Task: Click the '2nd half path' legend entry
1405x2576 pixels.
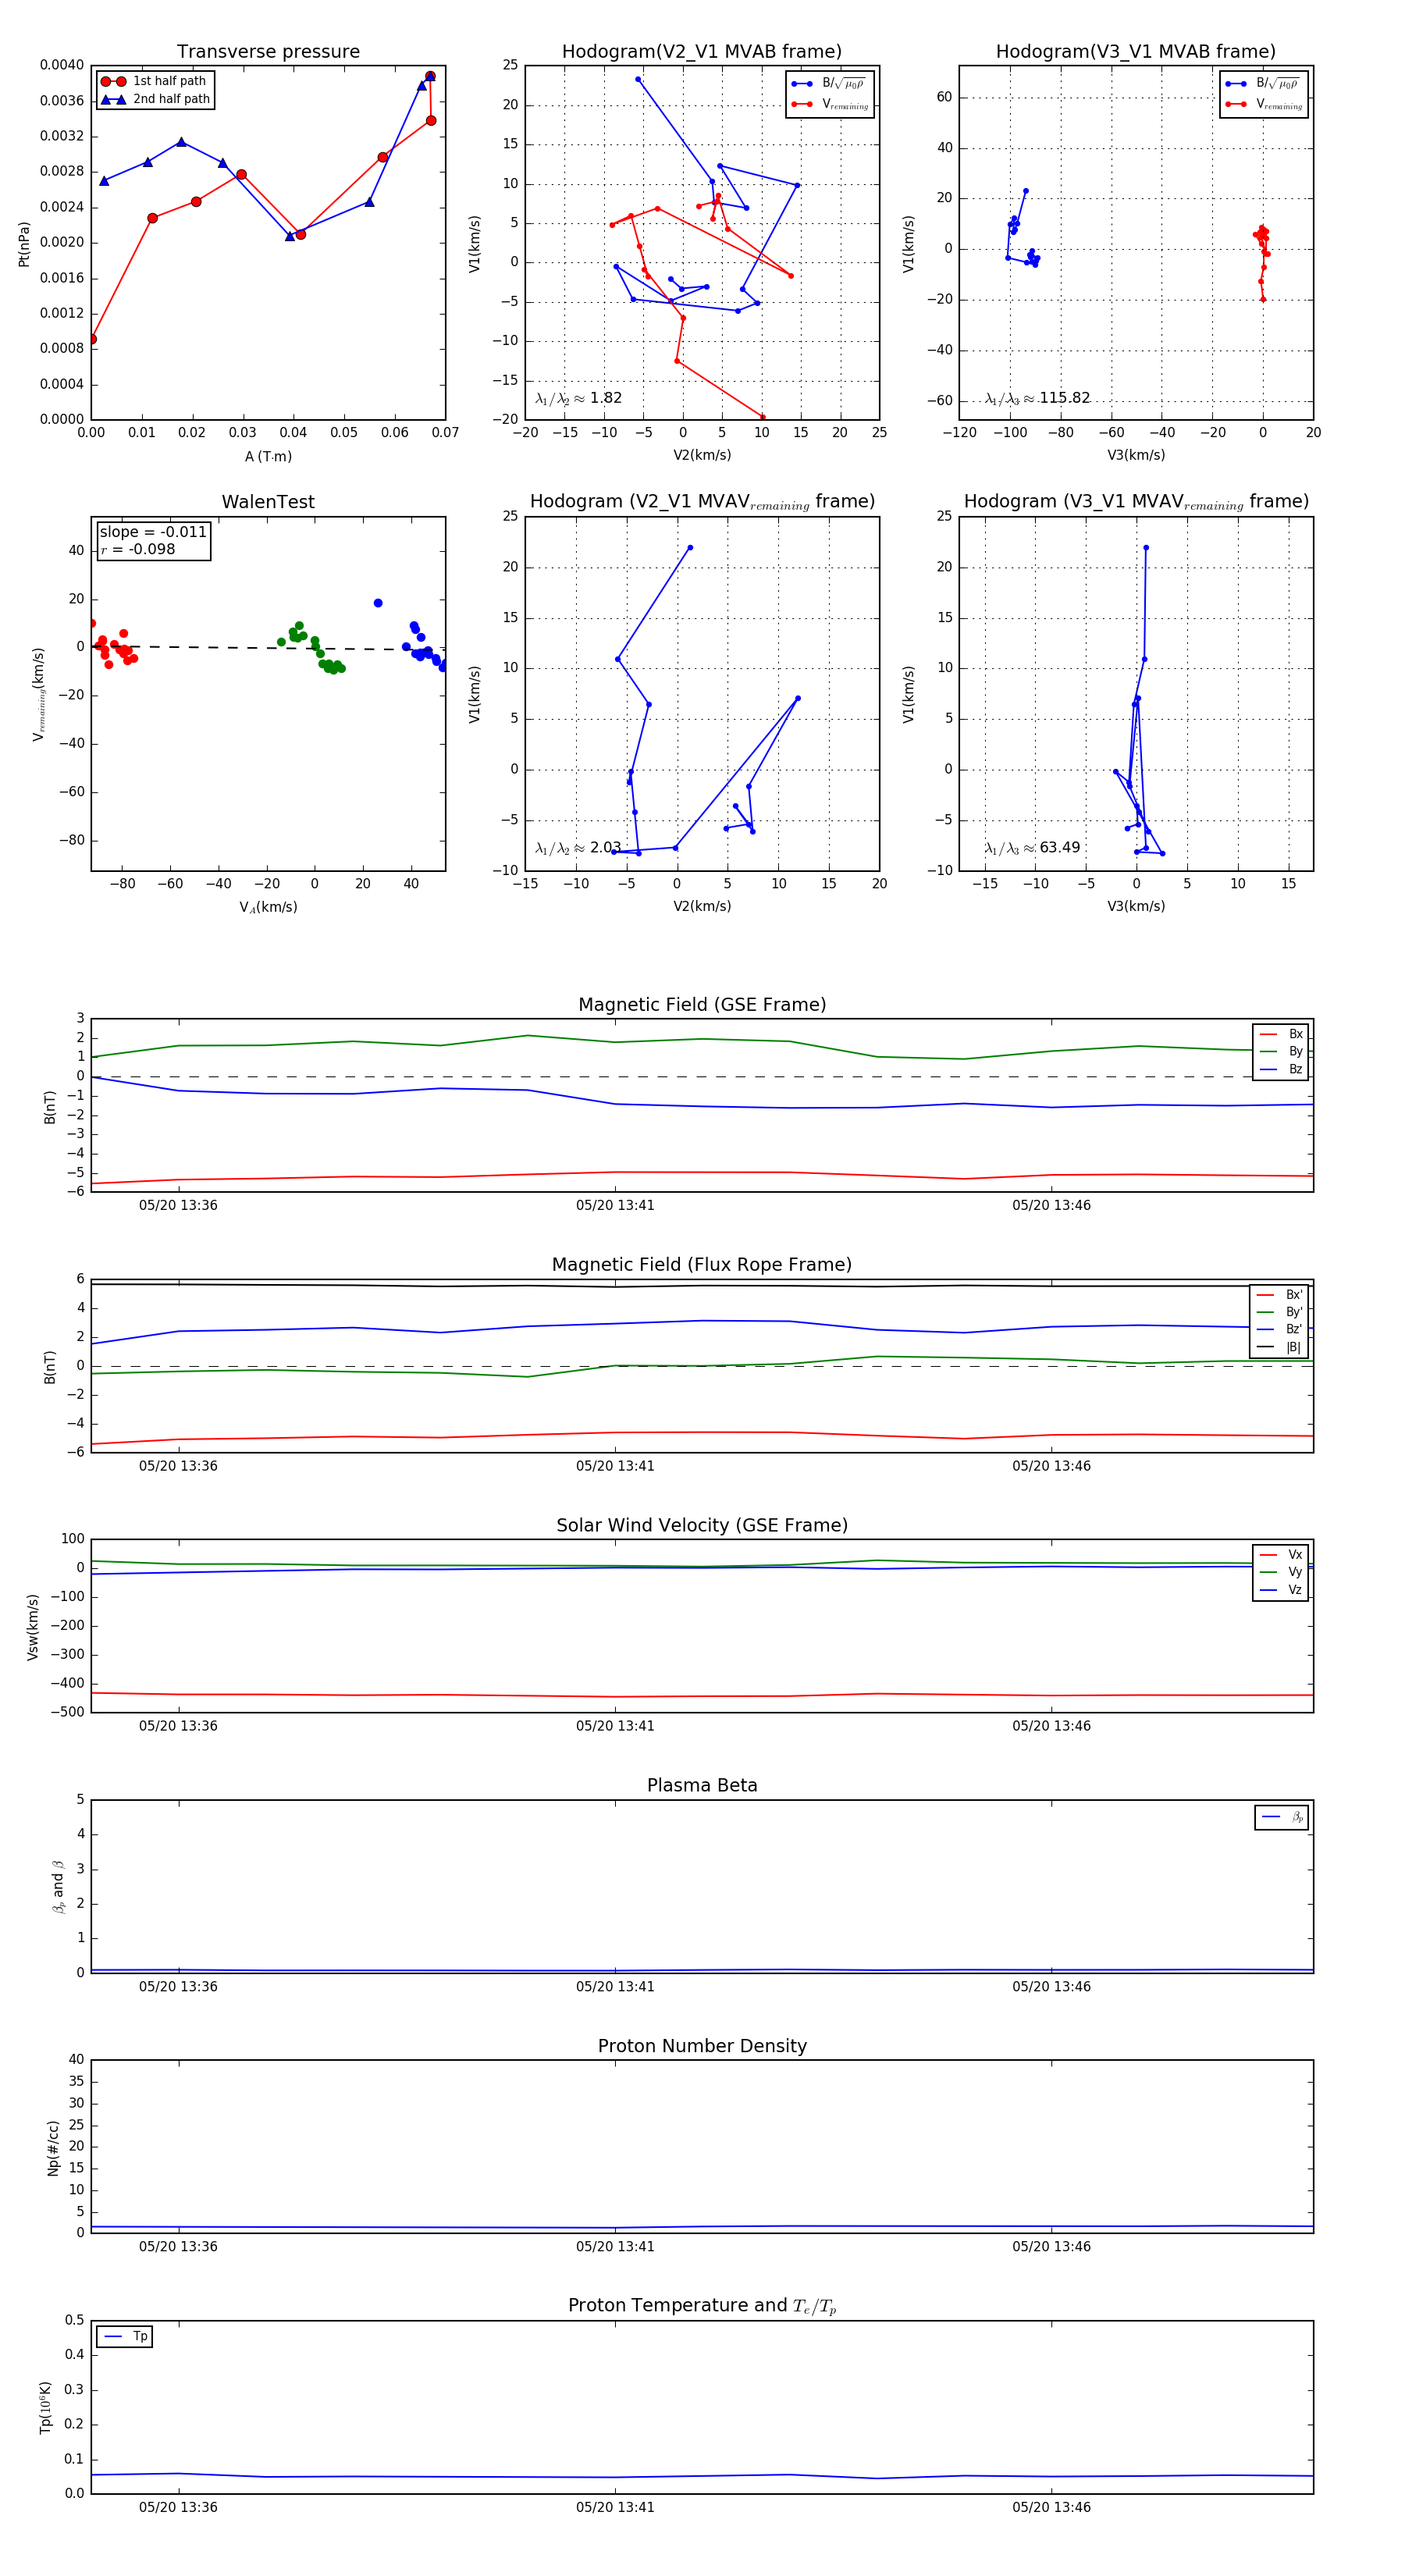Action: [156, 99]
